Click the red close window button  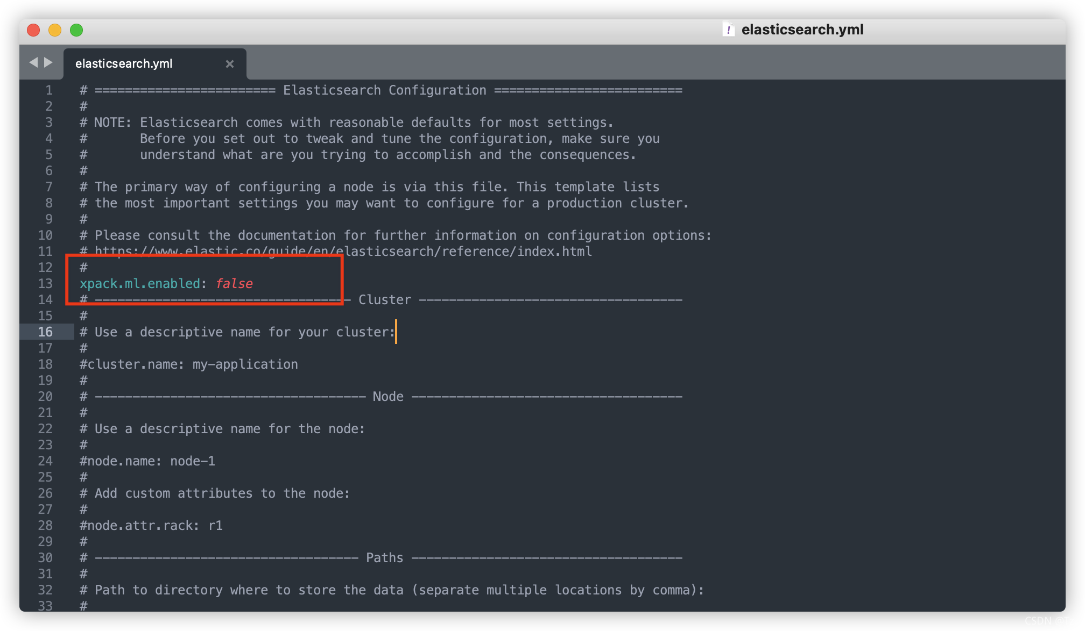(x=33, y=30)
